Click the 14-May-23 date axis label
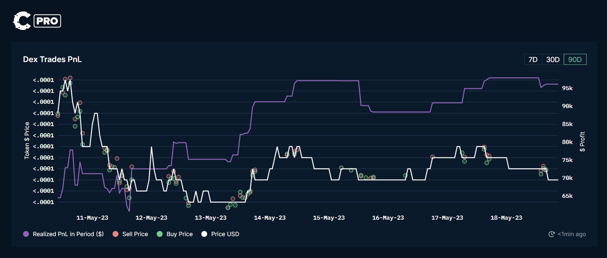 point(269,218)
